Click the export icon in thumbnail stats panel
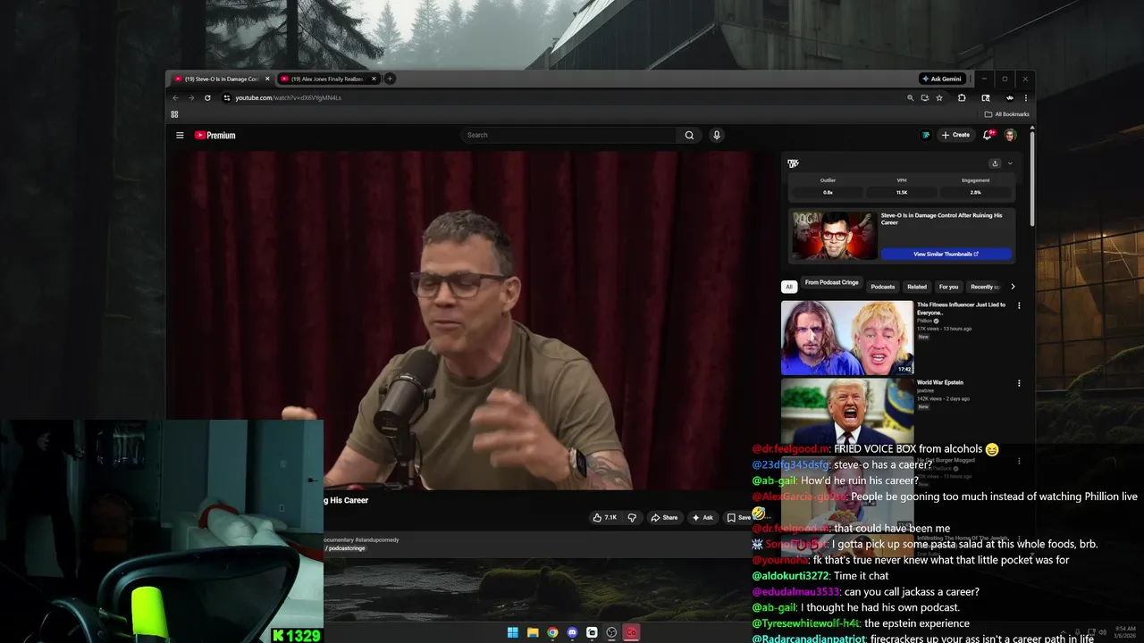 [x=995, y=163]
